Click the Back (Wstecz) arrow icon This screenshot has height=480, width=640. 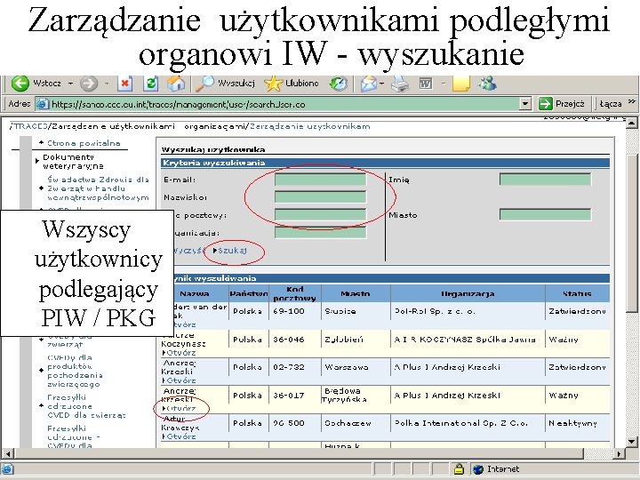(20, 84)
